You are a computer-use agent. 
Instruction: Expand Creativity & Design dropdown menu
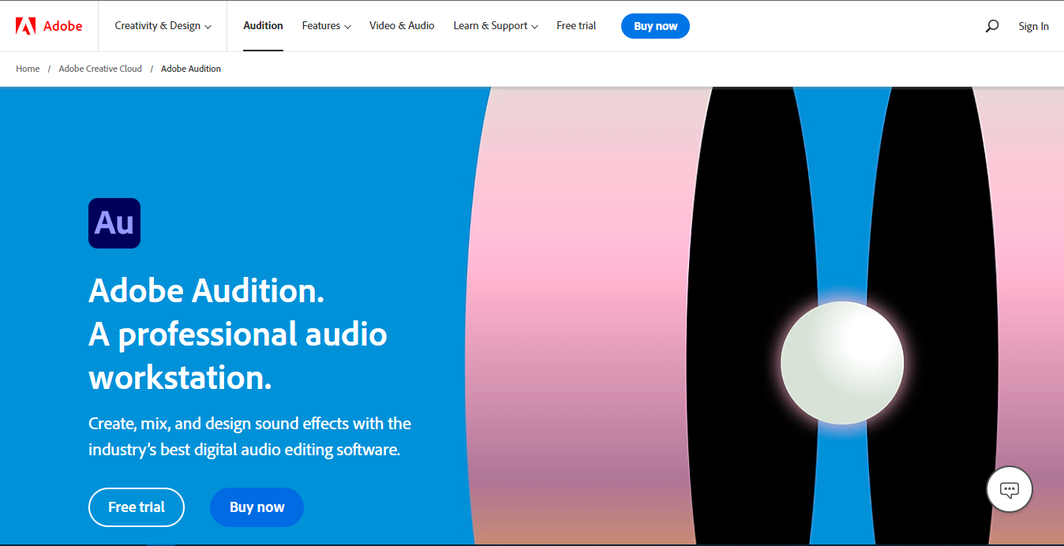click(163, 26)
